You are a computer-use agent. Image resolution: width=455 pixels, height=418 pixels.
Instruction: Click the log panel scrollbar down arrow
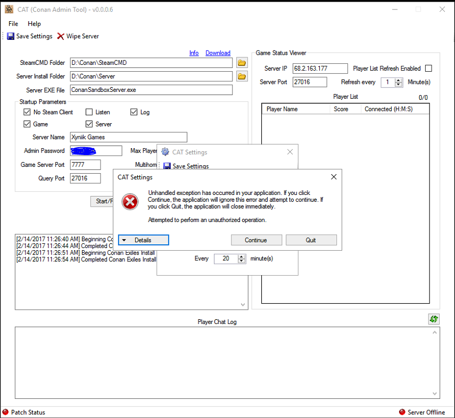click(x=243, y=305)
